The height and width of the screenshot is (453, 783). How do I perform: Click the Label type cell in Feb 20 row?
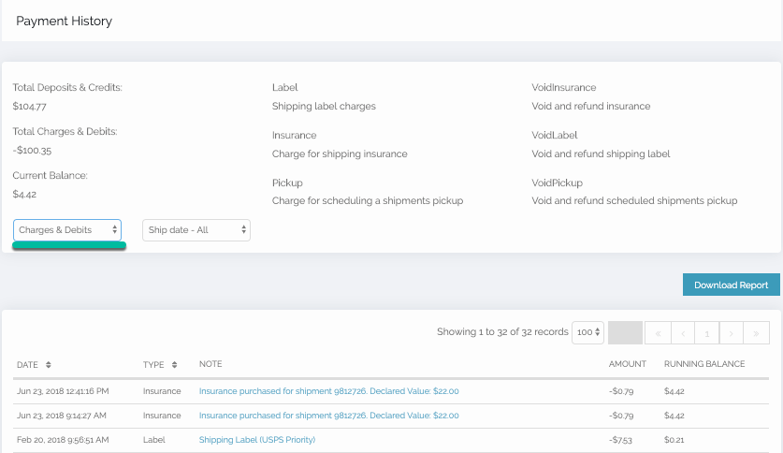153,440
